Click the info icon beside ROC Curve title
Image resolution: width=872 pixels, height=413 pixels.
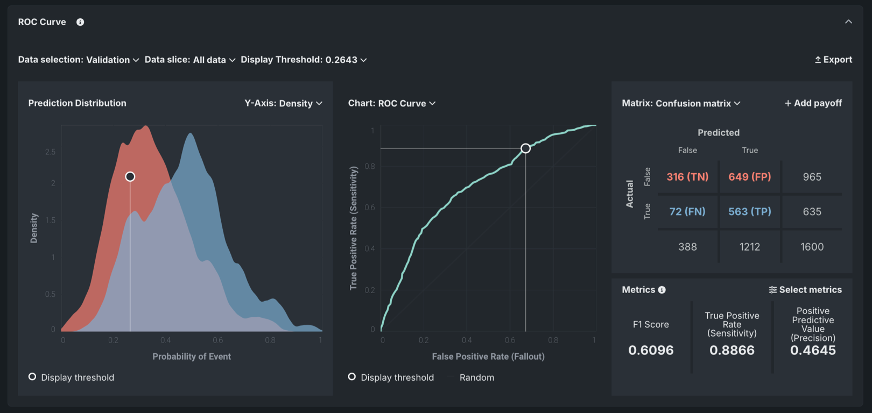[x=80, y=22]
